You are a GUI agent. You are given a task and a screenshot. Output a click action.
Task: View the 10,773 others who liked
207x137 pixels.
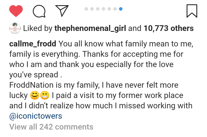tap(168, 28)
